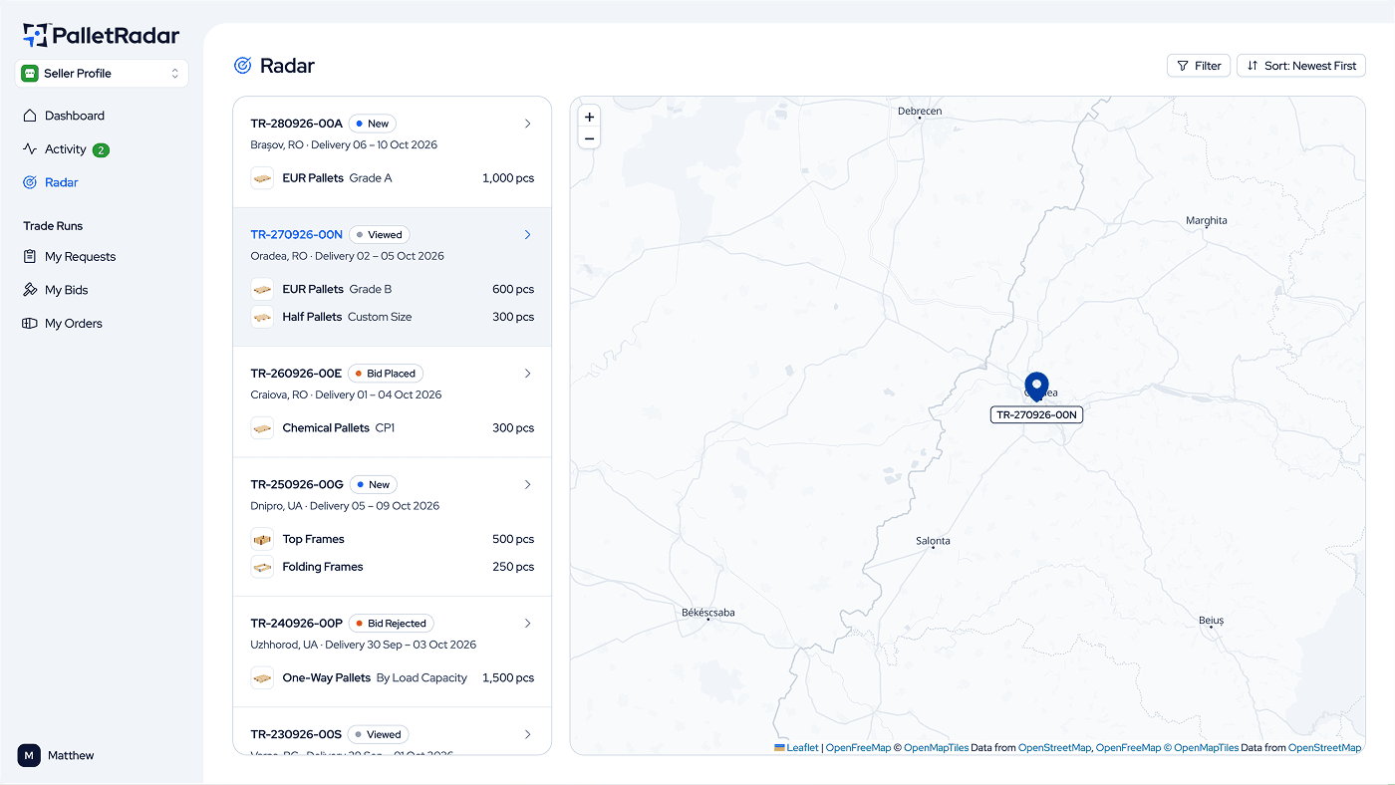Click the Bid Placed badge
The width and height of the screenshot is (1395, 785).
tap(386, 374)
